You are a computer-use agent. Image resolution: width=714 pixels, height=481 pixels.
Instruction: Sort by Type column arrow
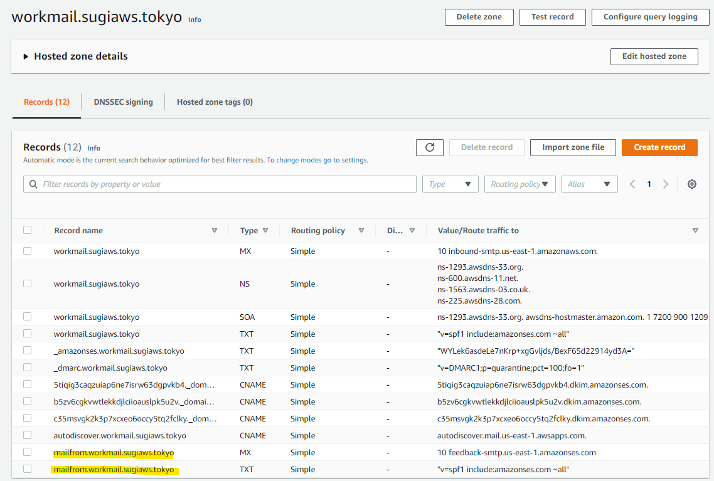265,231
